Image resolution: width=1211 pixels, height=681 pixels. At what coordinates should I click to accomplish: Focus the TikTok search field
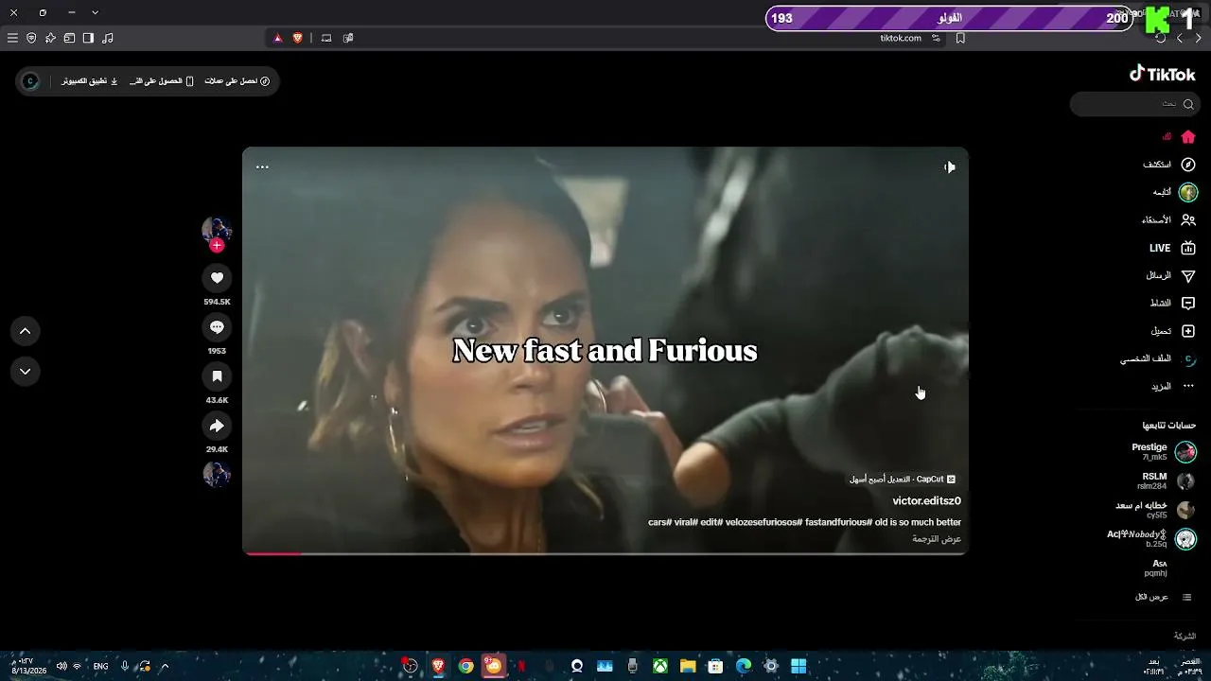click(x=1135, y=104)
